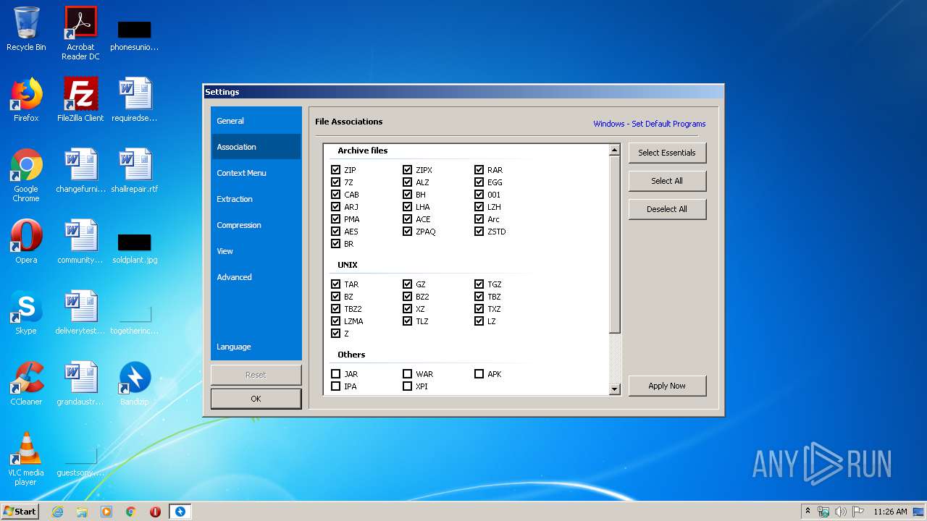Screen dimensions: 927x521
Task: Open CCleaner desktop shortcut
Action: (26, 384)
